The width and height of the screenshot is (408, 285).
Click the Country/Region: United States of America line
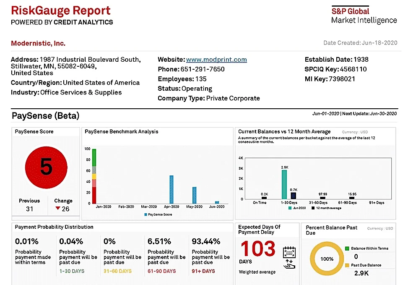click(75, 83)
